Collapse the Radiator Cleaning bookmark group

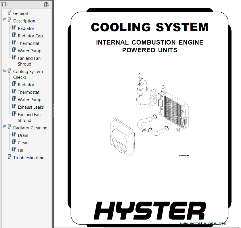5,127
